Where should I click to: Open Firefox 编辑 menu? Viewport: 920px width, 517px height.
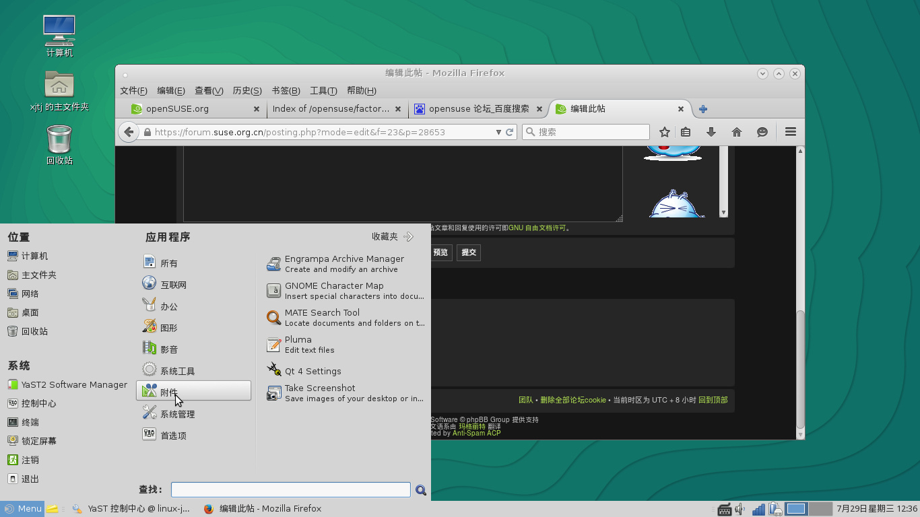pos(171,90)
